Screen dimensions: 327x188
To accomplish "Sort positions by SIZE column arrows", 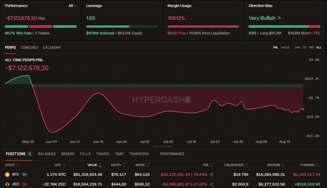I will (x=64, y=165).
